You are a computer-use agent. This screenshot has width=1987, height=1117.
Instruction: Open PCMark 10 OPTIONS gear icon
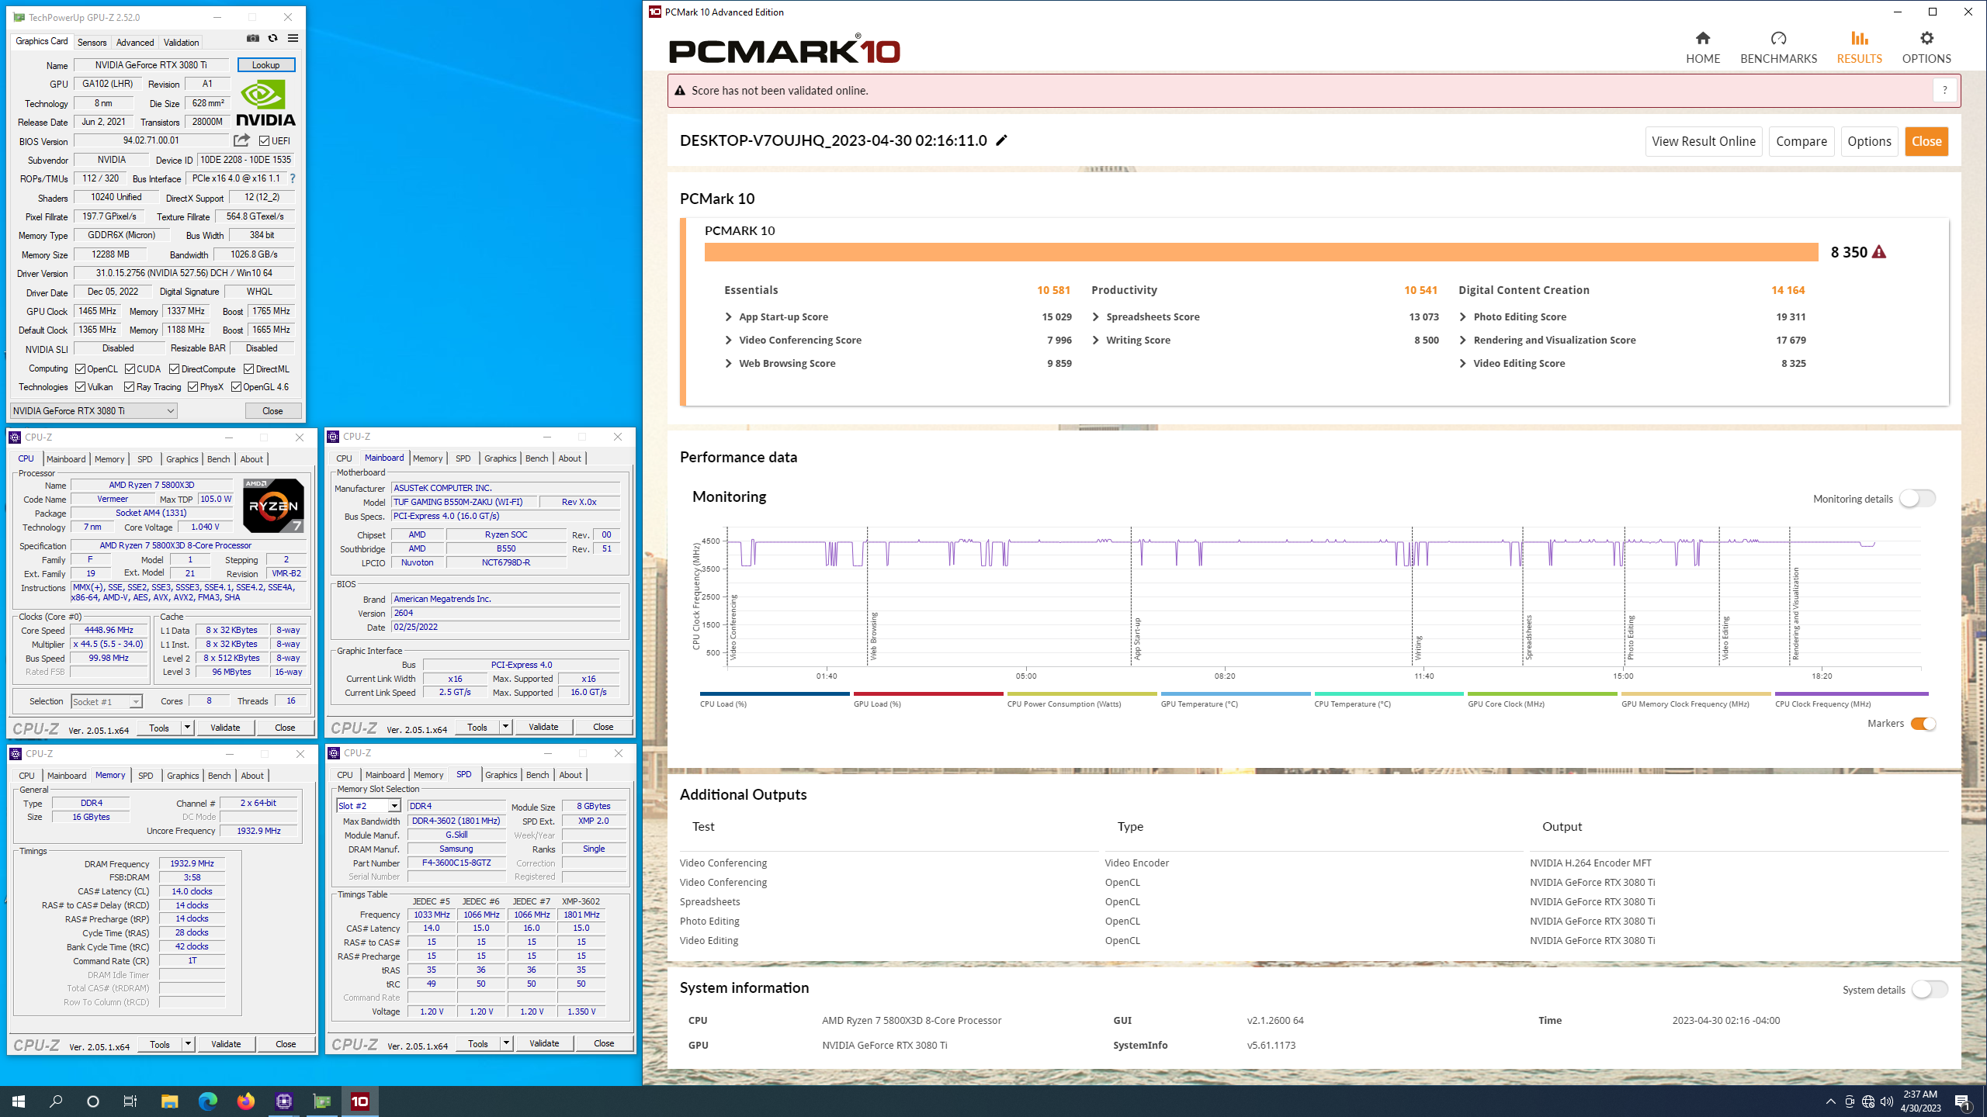pyautogui.click(x=1926, y=38)
